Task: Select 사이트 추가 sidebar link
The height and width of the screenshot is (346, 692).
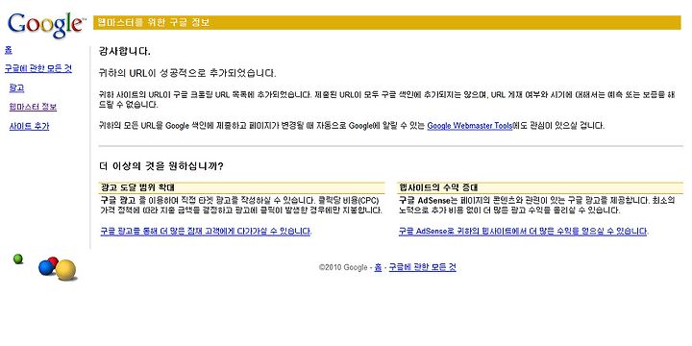Action: pyautogui.click(x=29, y=126)
